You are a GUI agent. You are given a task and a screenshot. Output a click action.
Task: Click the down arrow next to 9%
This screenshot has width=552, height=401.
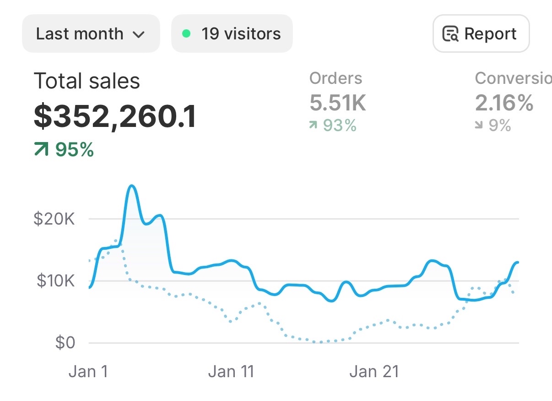pyautogui.click(x=479, y=125)
